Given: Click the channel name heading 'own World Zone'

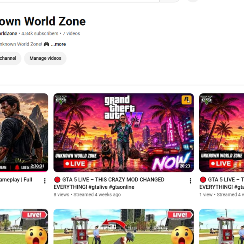Looking at the screenshot, I should click(43, 21).
